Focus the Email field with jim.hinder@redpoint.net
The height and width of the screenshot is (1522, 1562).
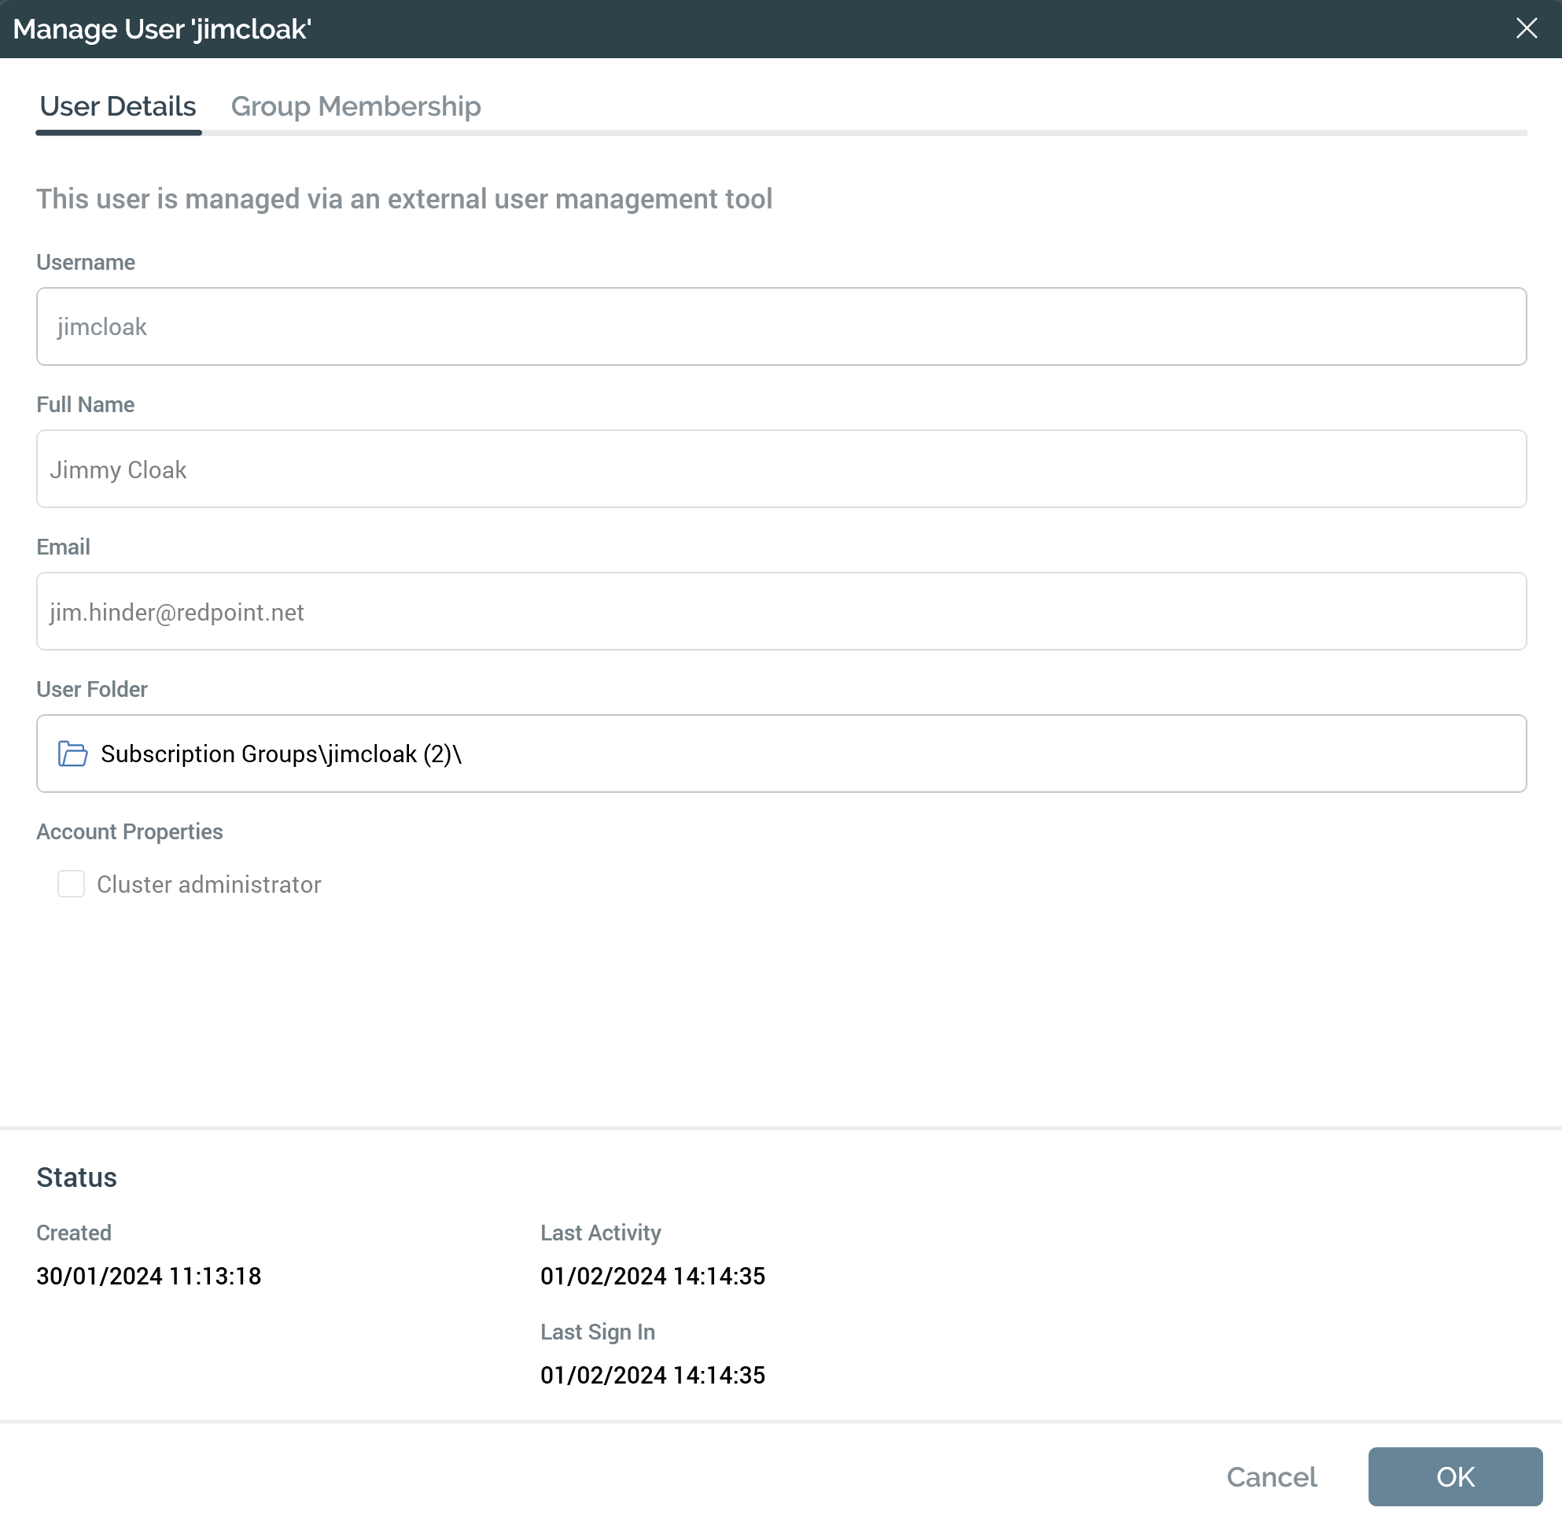(x=780, y=611)
